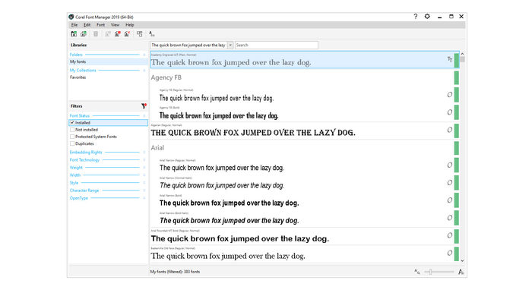532x293 pixels.
Task: Click the font preview size slider
Action: tap(439, 272)
